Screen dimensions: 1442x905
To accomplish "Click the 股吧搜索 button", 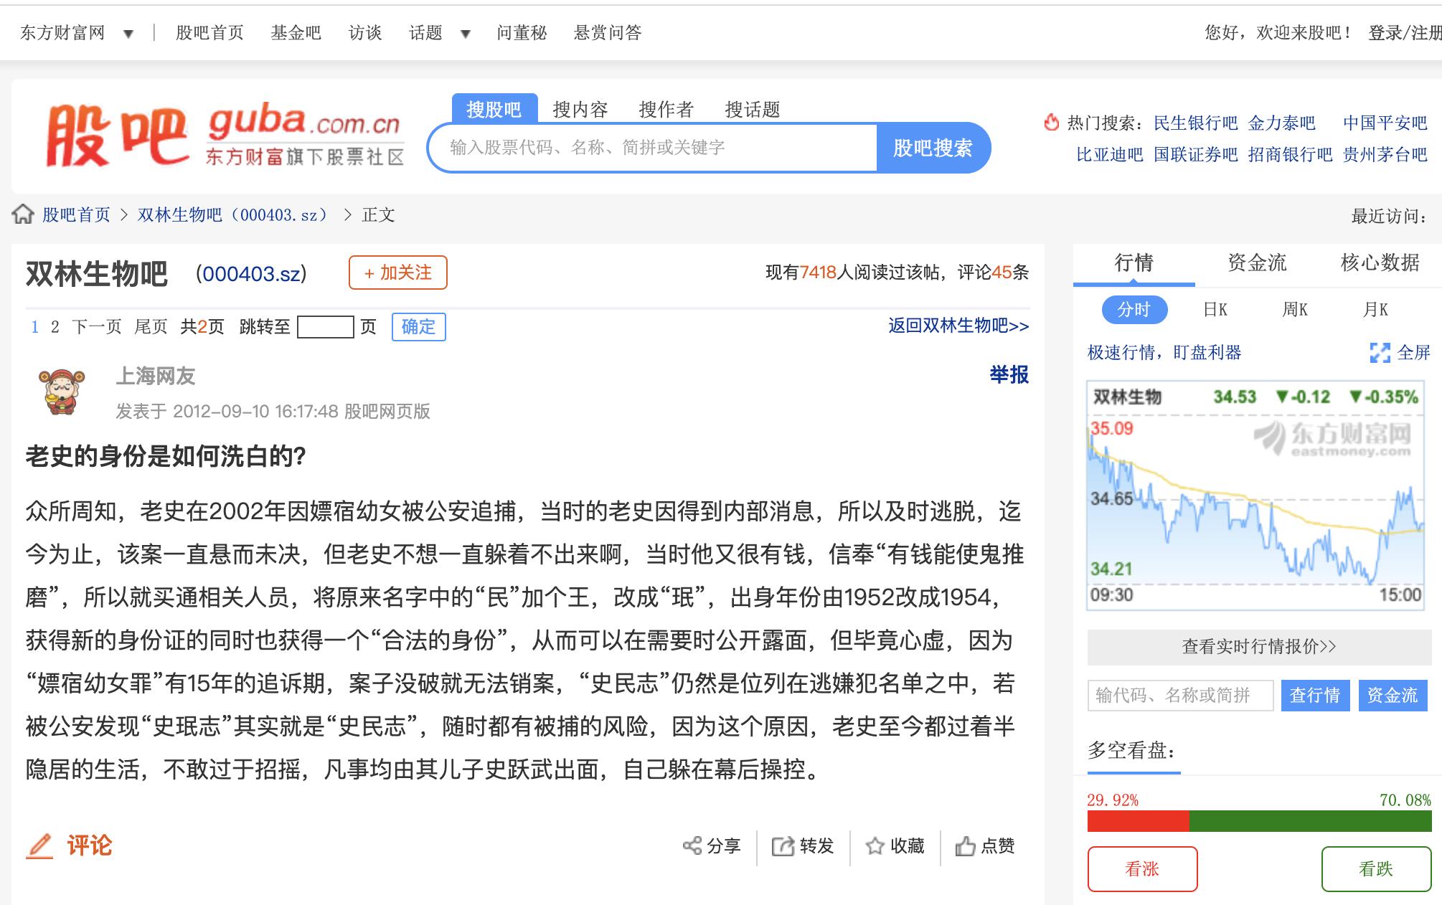I will pyautogui.click(x=933, y=148).
